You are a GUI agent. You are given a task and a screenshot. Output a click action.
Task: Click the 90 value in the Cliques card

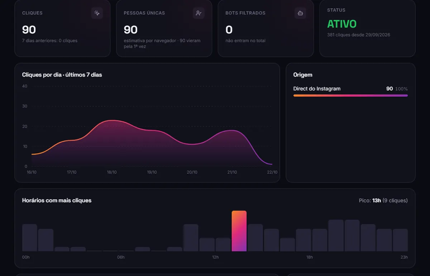(29, 29)
